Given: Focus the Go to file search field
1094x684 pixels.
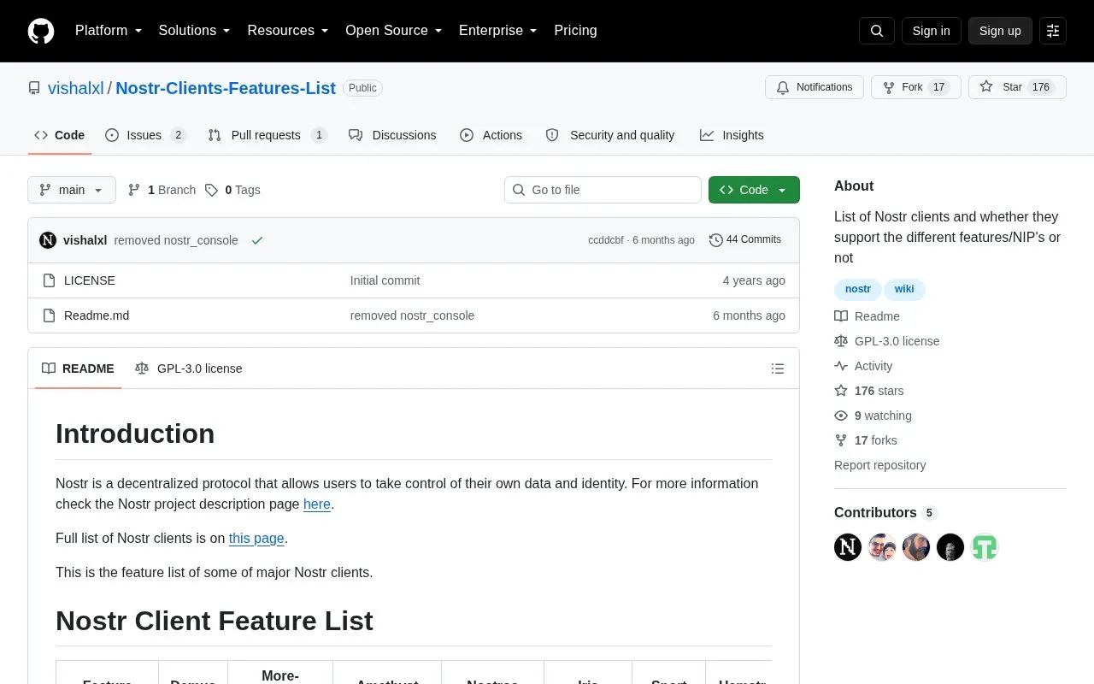Looking at the screenshot, I should tap(603, 190).
